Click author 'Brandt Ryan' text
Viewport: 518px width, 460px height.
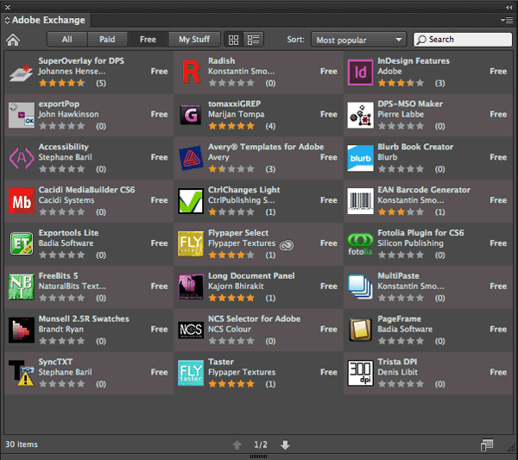pyautogui.click(x=60, y=330)
